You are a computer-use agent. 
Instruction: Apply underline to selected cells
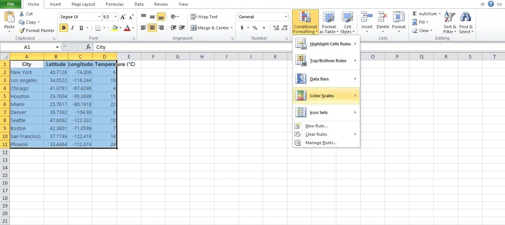tap(81, 28)
